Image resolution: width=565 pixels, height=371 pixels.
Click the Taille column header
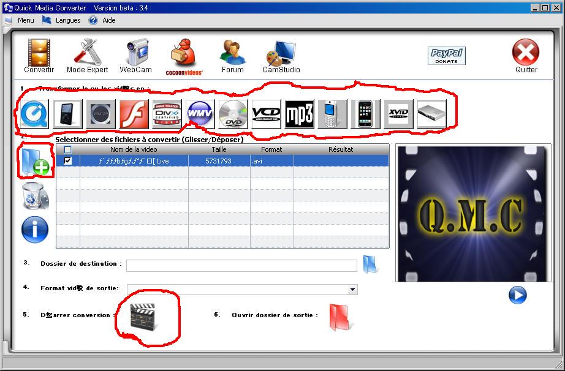[x=219, y=149]
